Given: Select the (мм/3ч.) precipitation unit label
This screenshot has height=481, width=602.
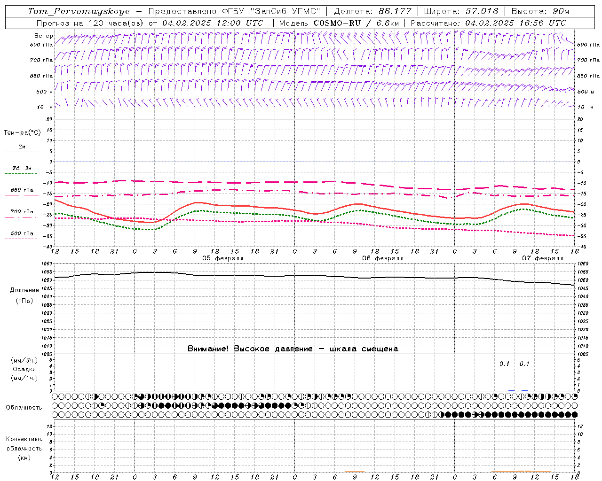Looking at the screenshot, I should [24, 361].
